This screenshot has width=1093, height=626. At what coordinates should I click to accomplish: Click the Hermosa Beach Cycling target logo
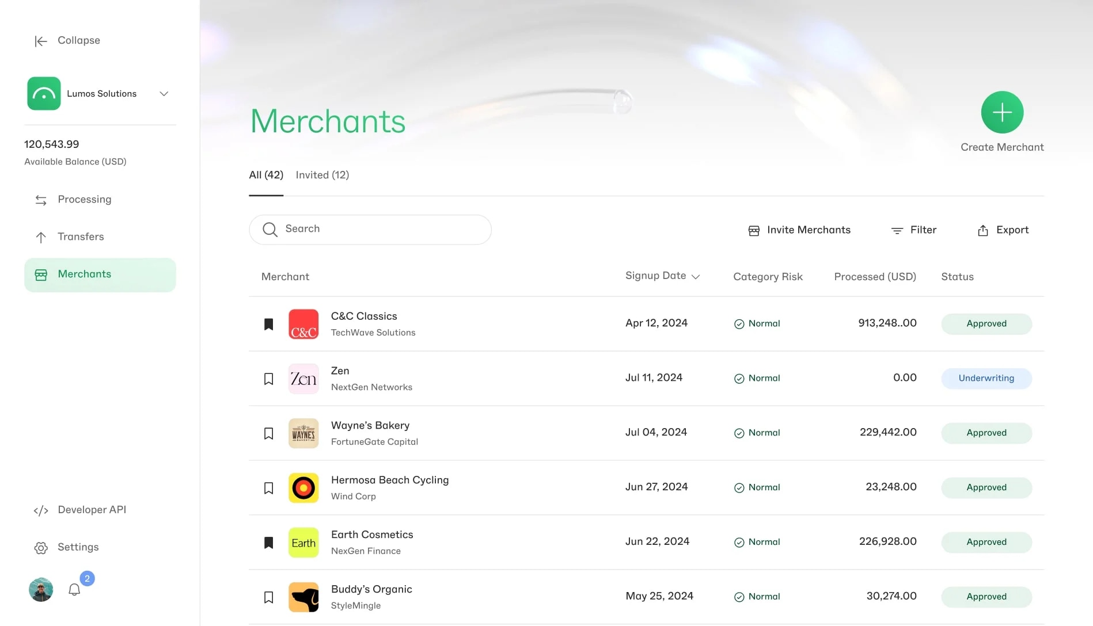pos(303,488)
